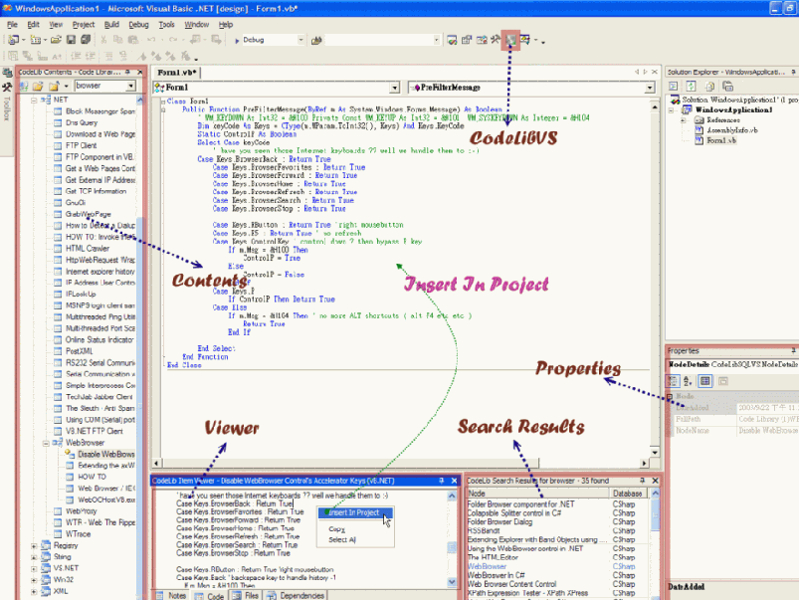Switch to the Files tab
The height and width of the screenshot is (600, 799).
coord(246,595)
